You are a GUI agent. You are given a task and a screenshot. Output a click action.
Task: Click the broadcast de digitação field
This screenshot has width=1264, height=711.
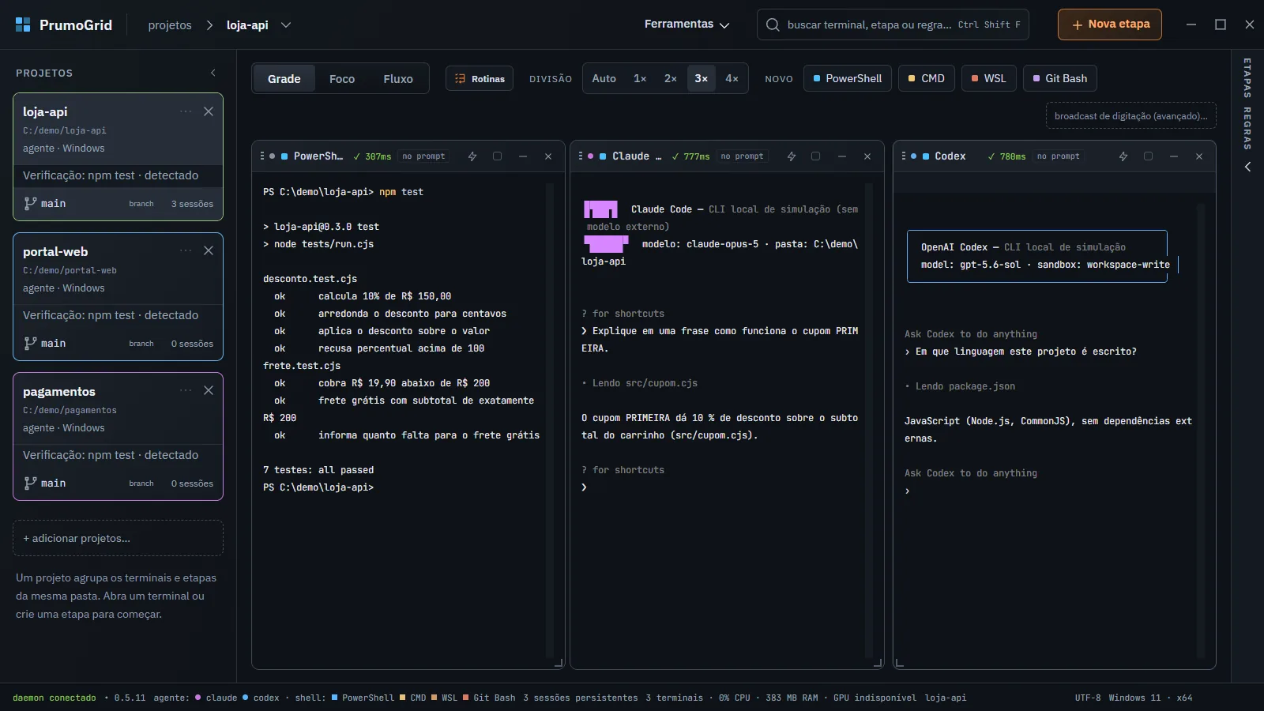click(x=1130, y=115)
